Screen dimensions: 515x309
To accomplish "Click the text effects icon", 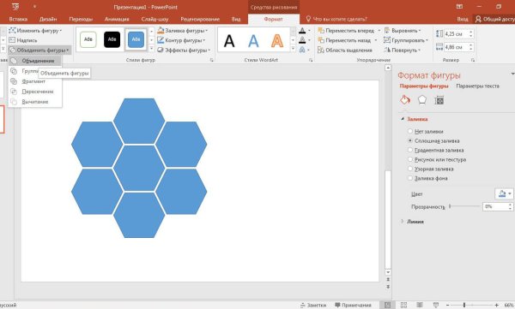I will (x=302, y=50).
